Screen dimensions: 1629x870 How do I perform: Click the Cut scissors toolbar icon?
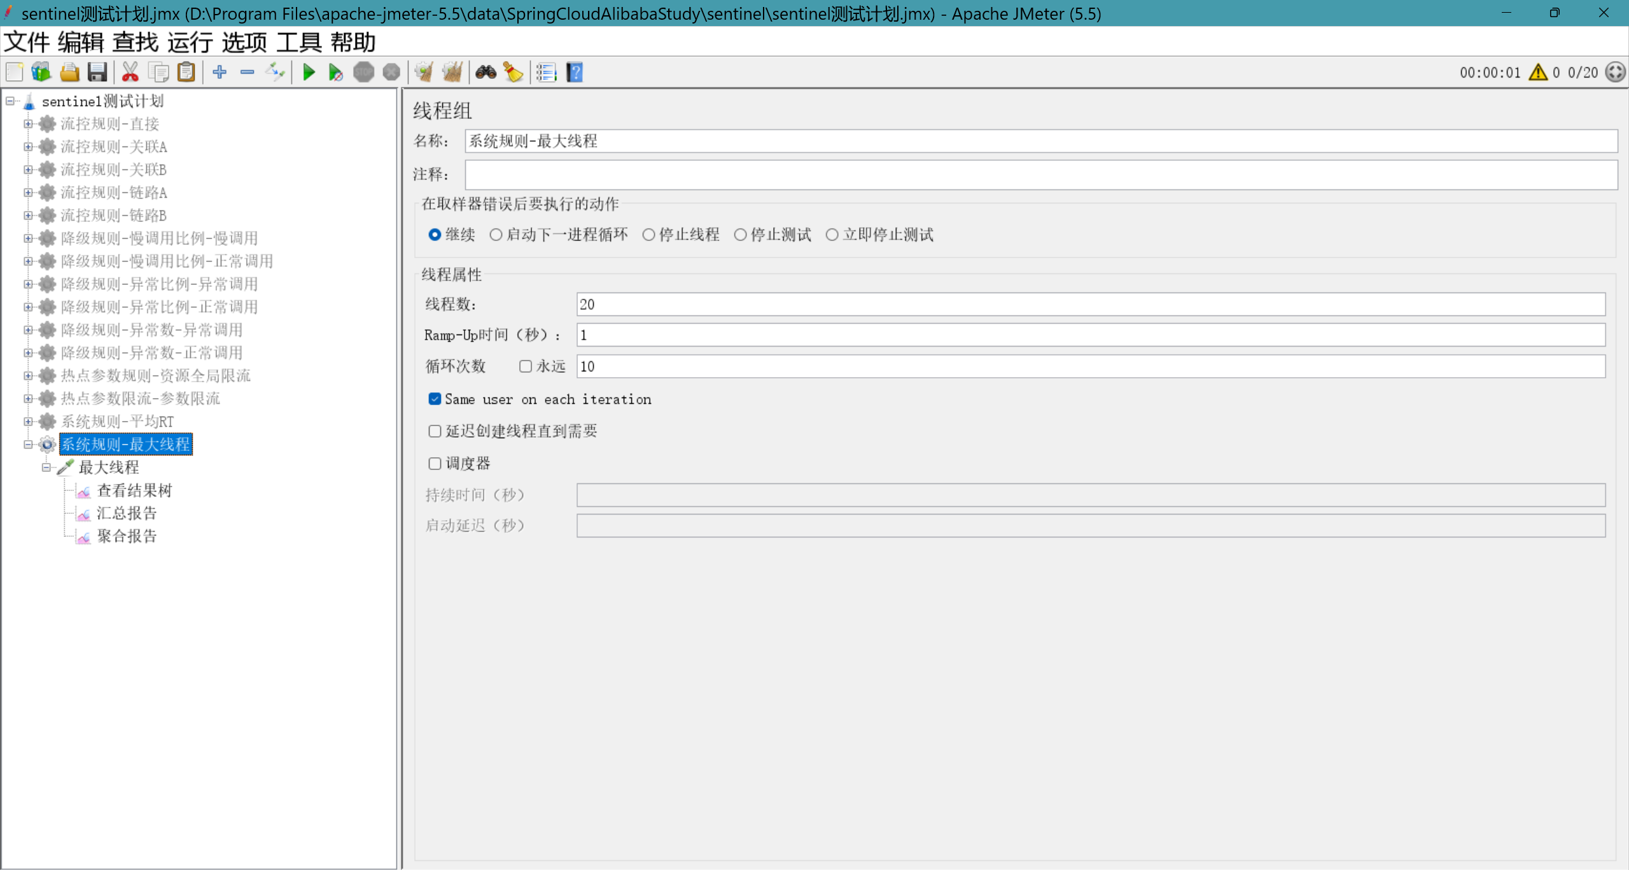130,72
